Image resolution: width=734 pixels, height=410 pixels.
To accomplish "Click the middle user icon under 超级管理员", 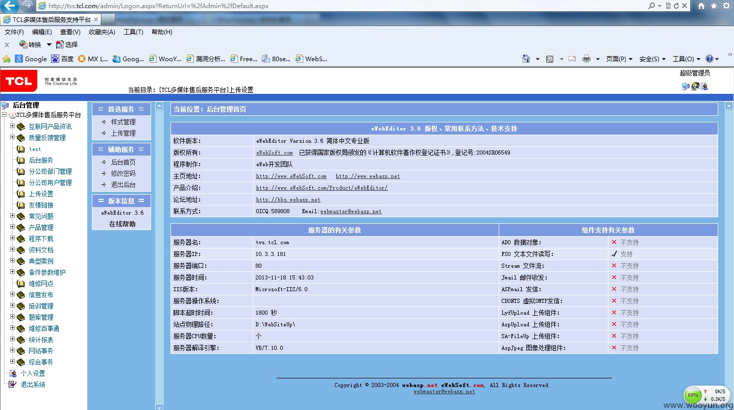I will [695, 86].
